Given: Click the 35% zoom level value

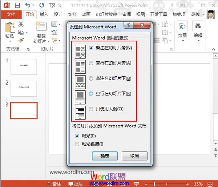Looking at the screenshot, I should point(198,184).
